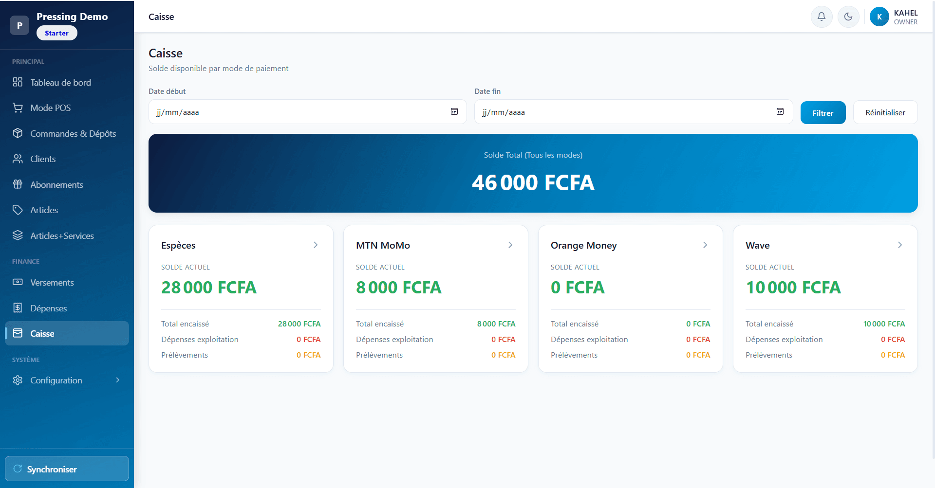Open the notifications bell icon
Image resolution: width=935 pixels, height=488 pixels.
tap(821, 17)
